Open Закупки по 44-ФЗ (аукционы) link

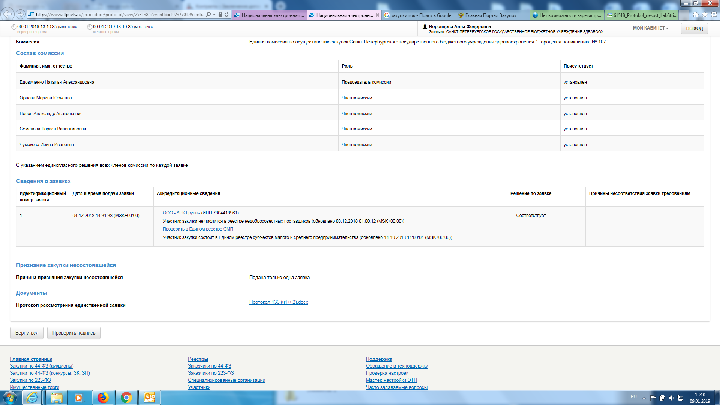[42, 366]
